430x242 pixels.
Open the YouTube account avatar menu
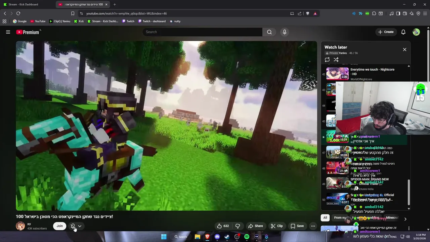pos(416,32)
